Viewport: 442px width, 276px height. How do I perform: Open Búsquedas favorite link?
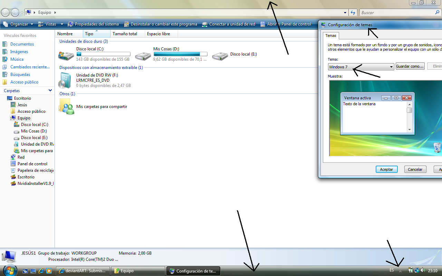coord(20,75)
